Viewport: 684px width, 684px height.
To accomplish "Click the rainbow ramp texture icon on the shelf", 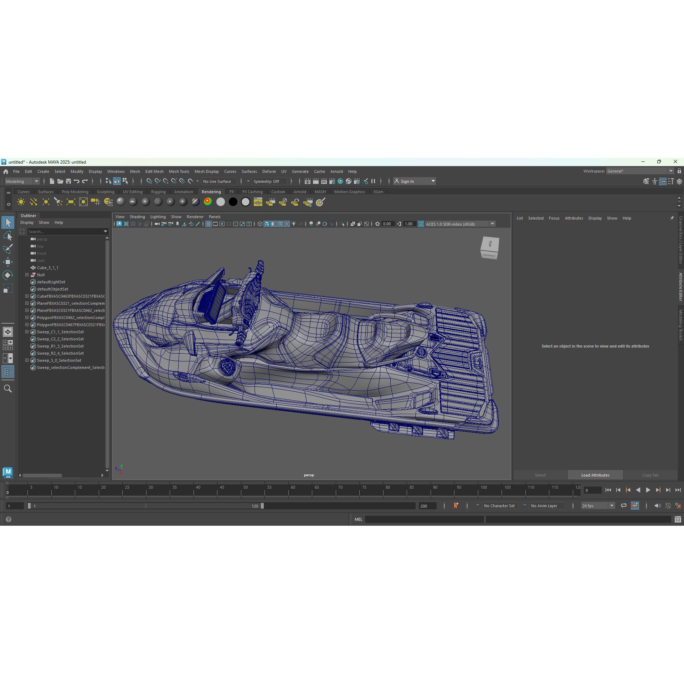I will tap(208, 202).
